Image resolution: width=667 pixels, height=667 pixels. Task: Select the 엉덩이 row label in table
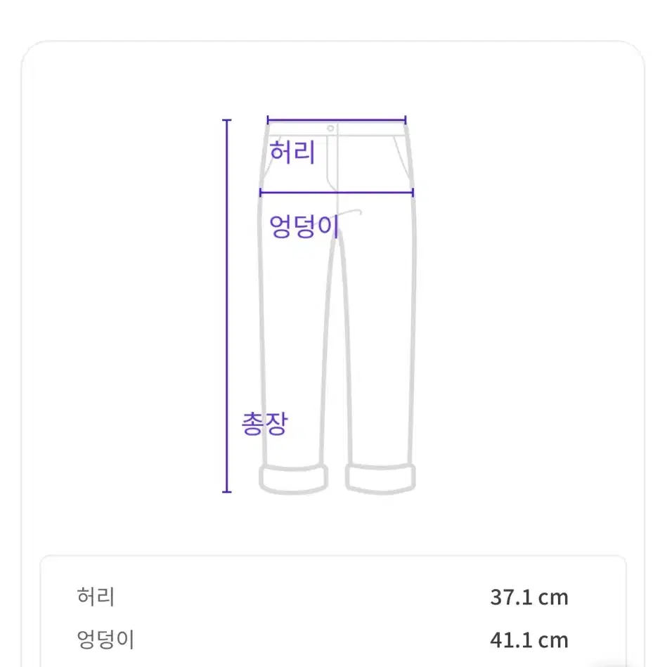tap(105, 640)
